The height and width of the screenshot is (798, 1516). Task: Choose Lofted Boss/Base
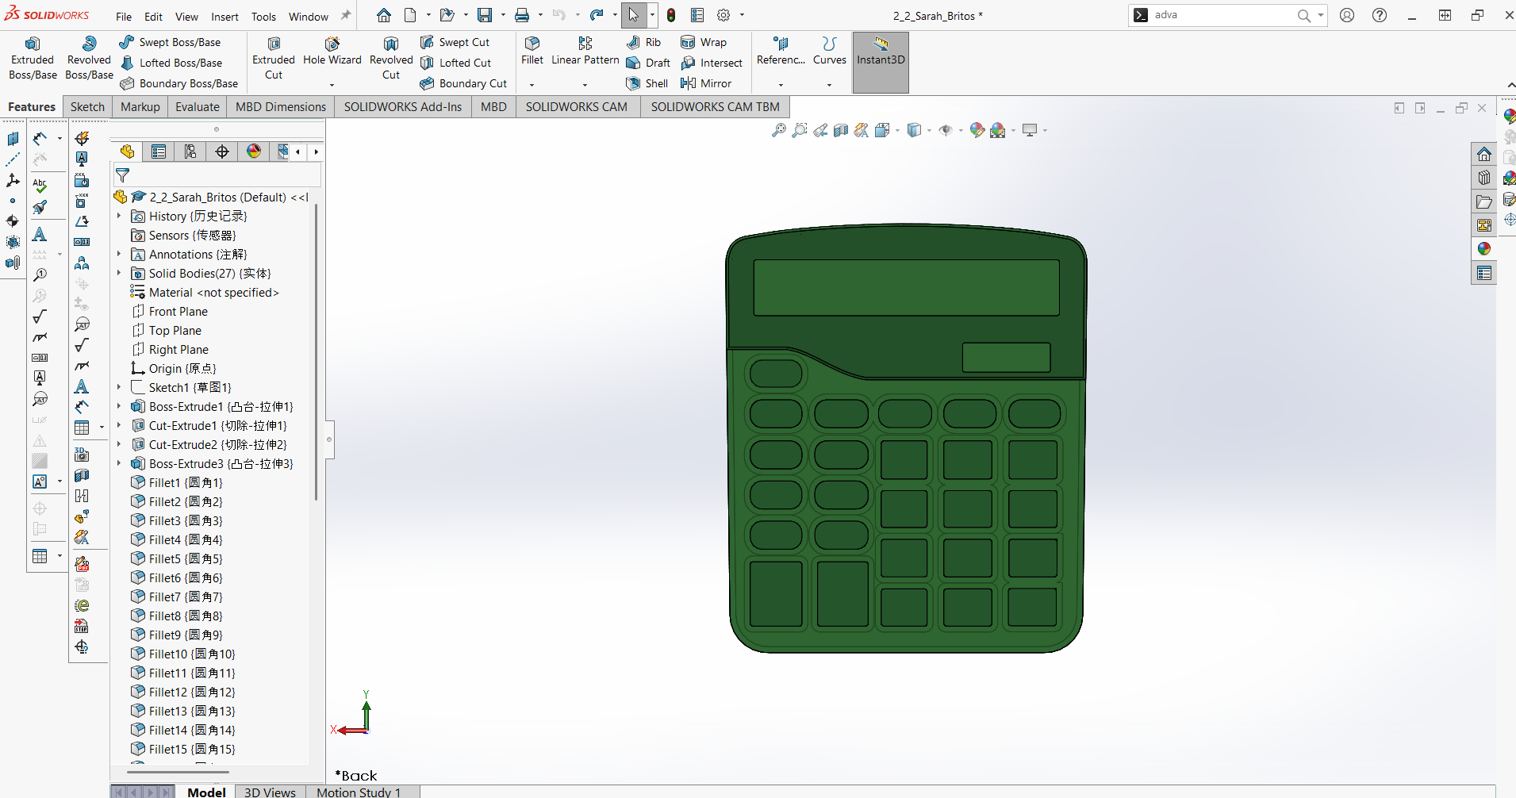coord(171,63)
